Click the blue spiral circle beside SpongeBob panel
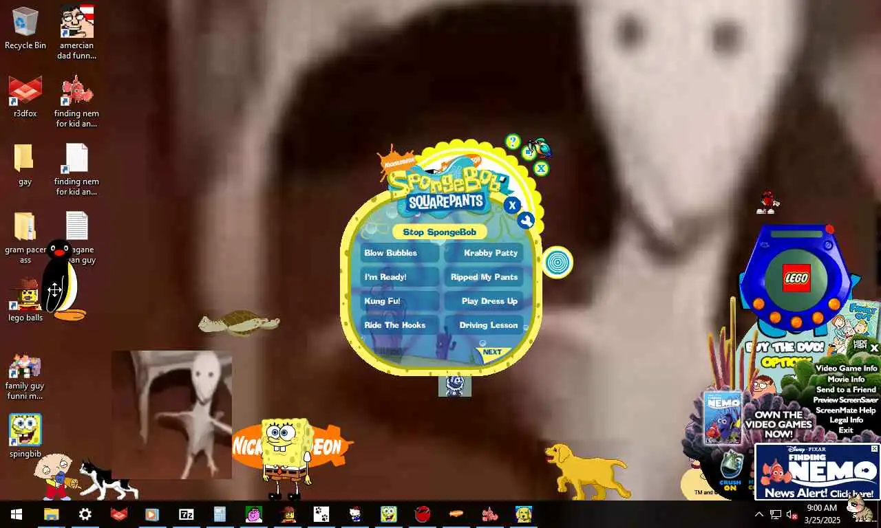Image resolution: width=881 pixels, height=528 pixels. 557,262
